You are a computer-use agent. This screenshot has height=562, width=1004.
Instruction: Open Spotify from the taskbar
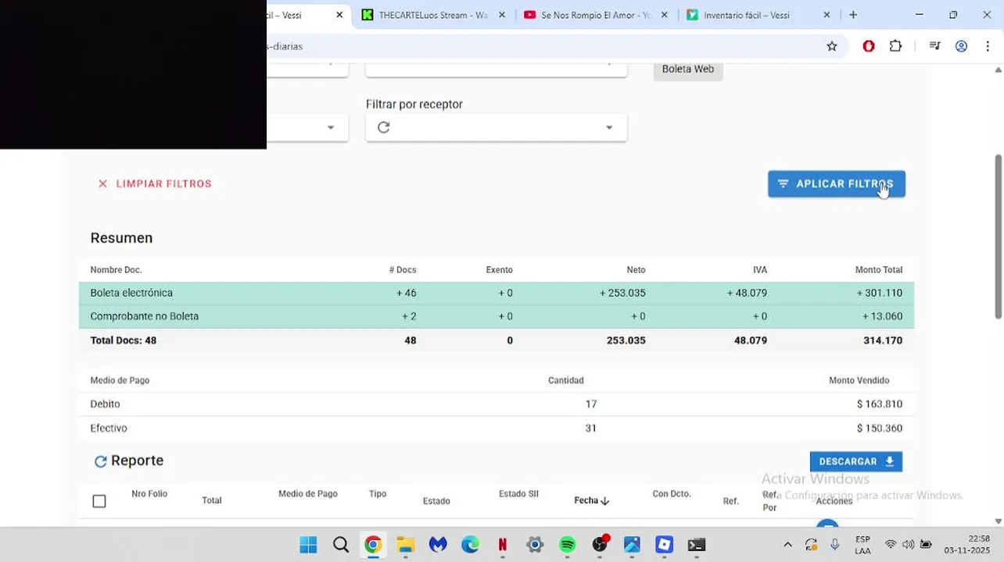pyautogui.click(x=568, y=545)
